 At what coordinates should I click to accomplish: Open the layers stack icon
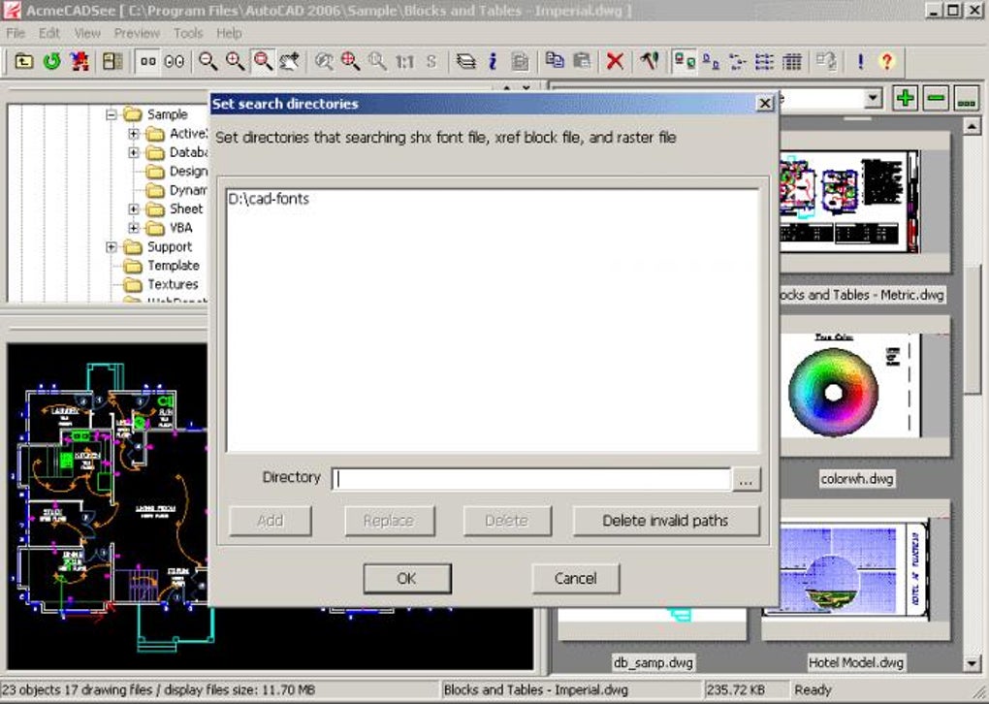click(465, 61)
